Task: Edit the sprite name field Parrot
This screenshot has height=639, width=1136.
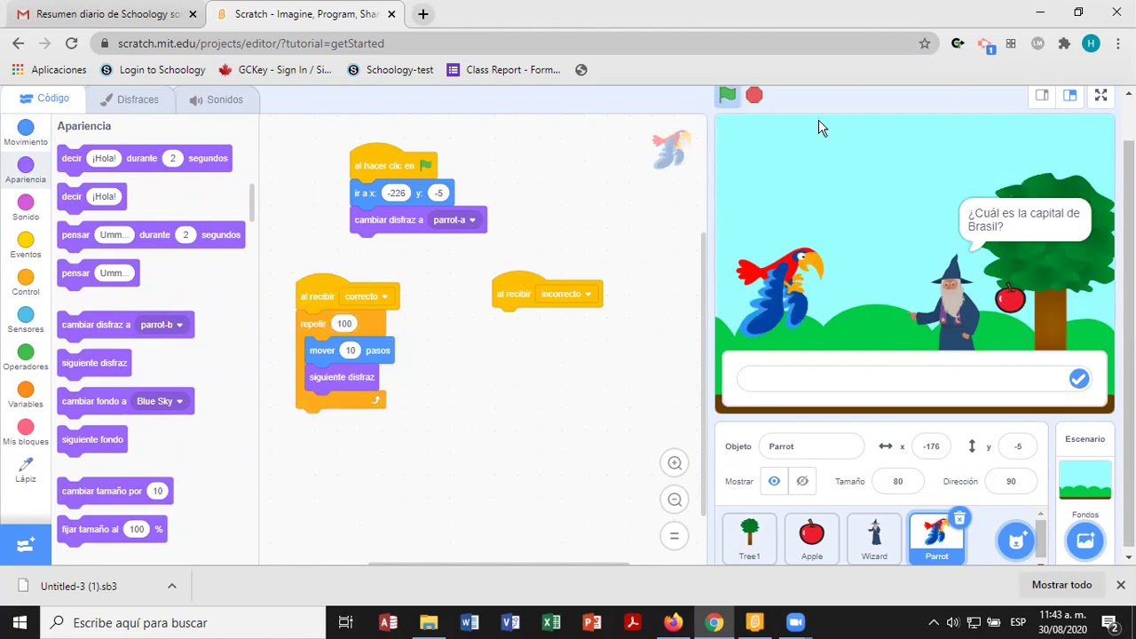Action: tap(811, 446)
